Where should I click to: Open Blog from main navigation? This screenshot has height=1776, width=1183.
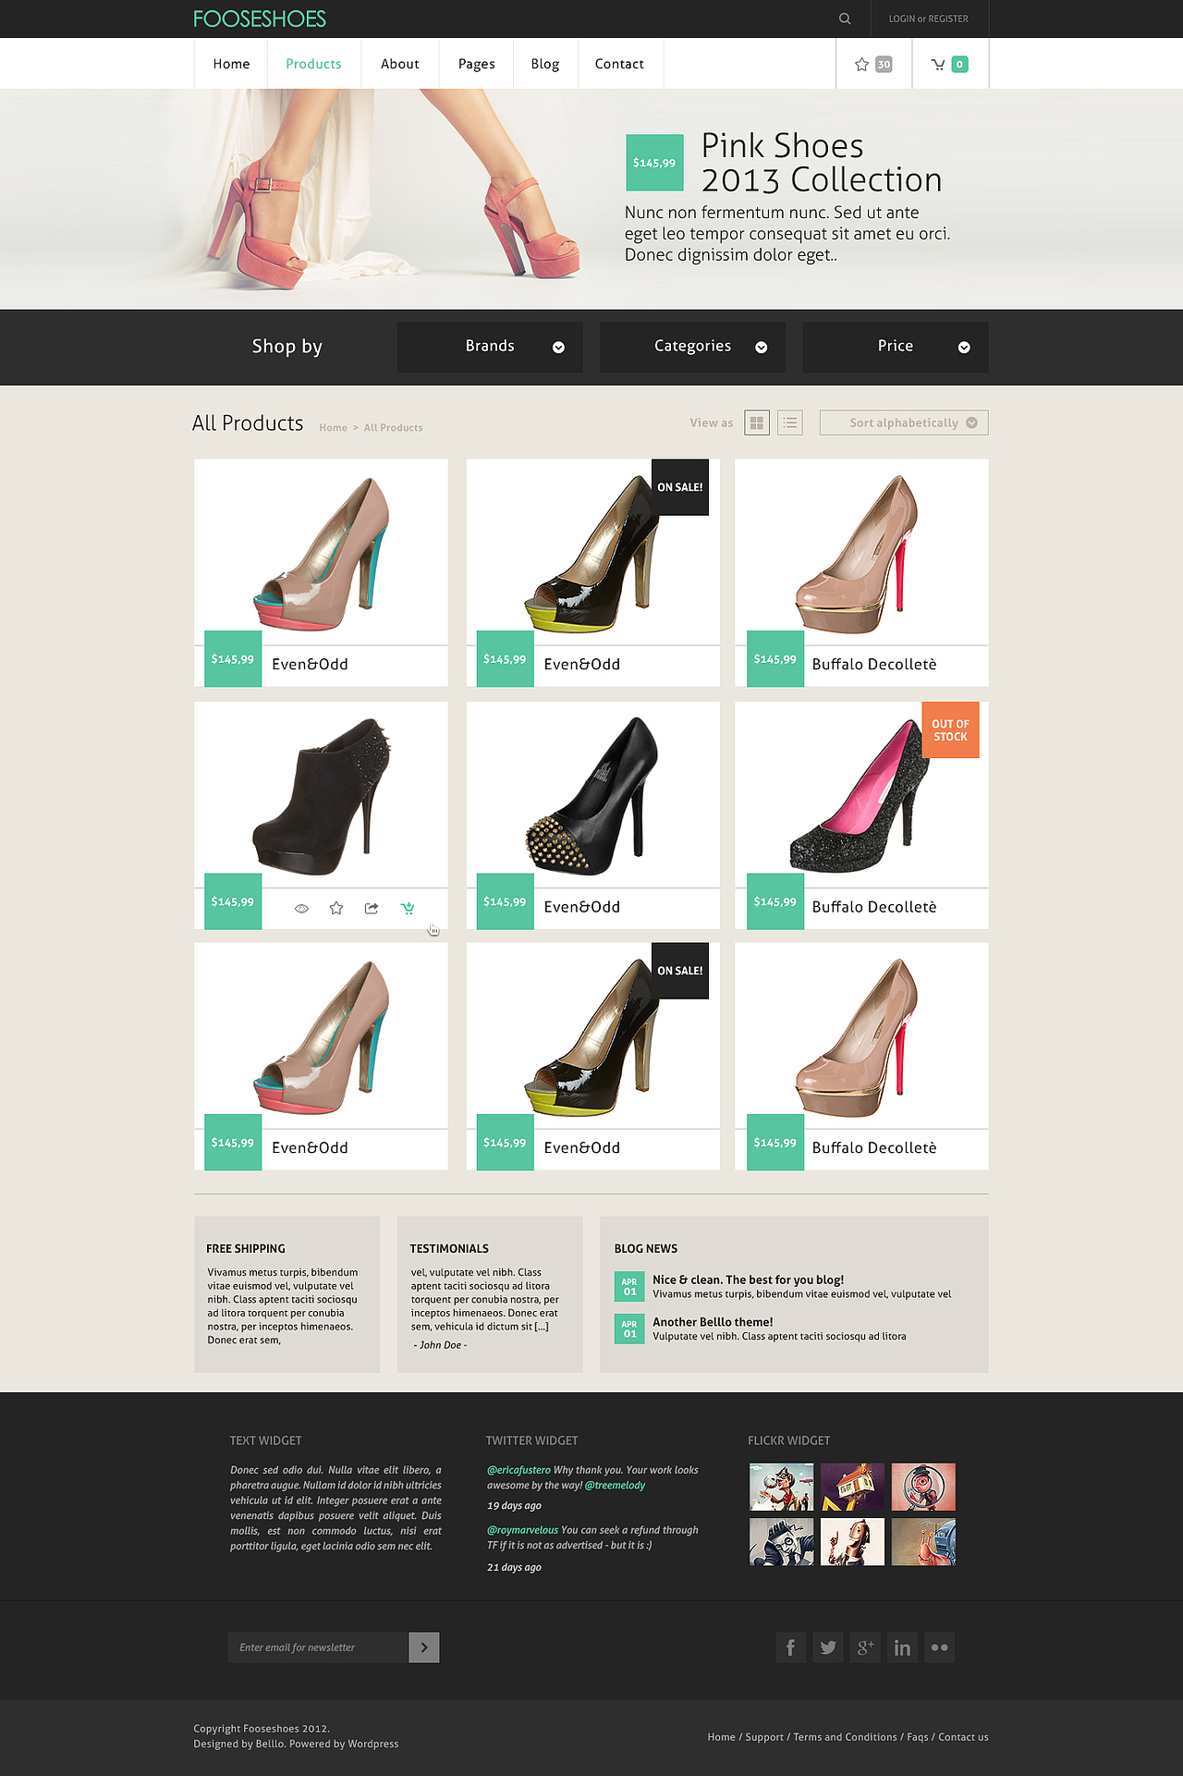click(545, 64)
